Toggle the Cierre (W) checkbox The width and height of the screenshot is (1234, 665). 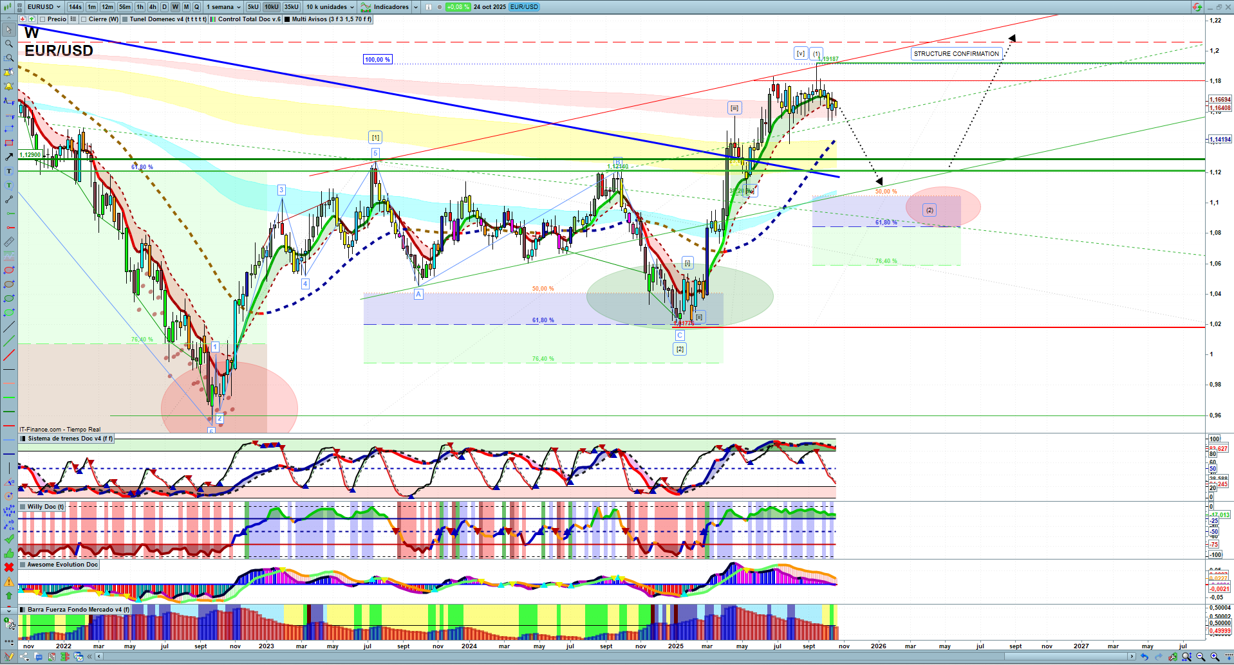[x=84, y=19]
